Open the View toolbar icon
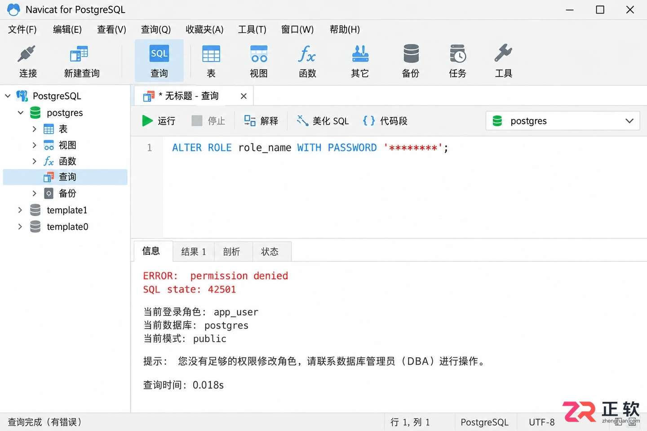Screen dimensions: 647x431 [259, 54]
